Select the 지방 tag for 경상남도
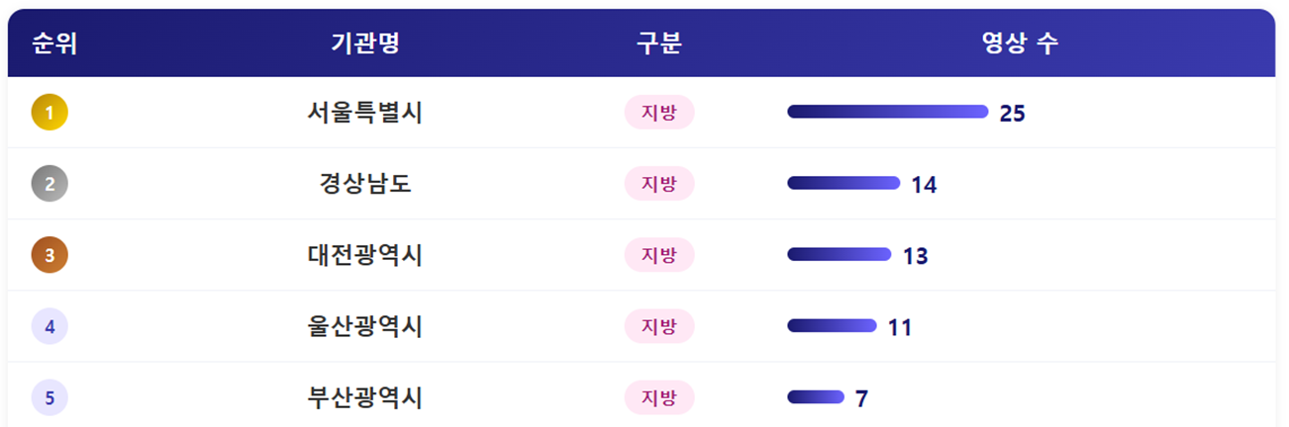This screenshot has width=1289, height=427. tap(658, 184)
